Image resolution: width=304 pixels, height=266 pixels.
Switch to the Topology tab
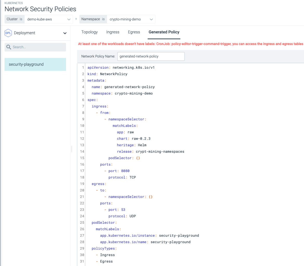click(89, 32)
